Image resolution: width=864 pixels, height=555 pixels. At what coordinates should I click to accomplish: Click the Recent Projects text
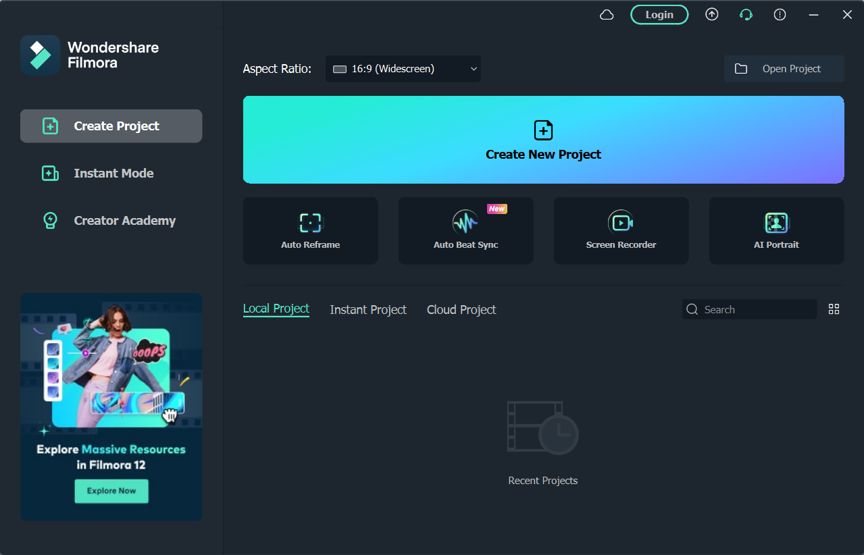pos(543,481)
